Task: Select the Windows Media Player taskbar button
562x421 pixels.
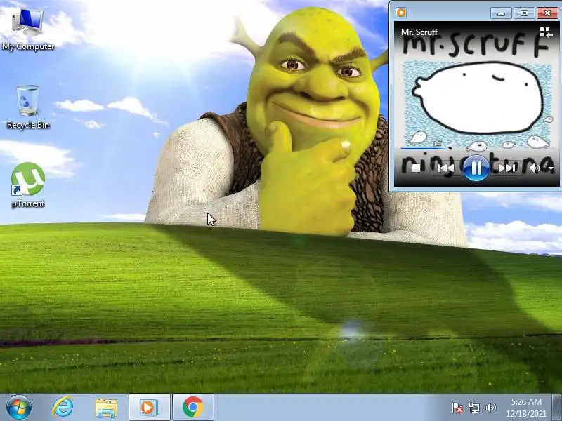Action: pos(149,408)
